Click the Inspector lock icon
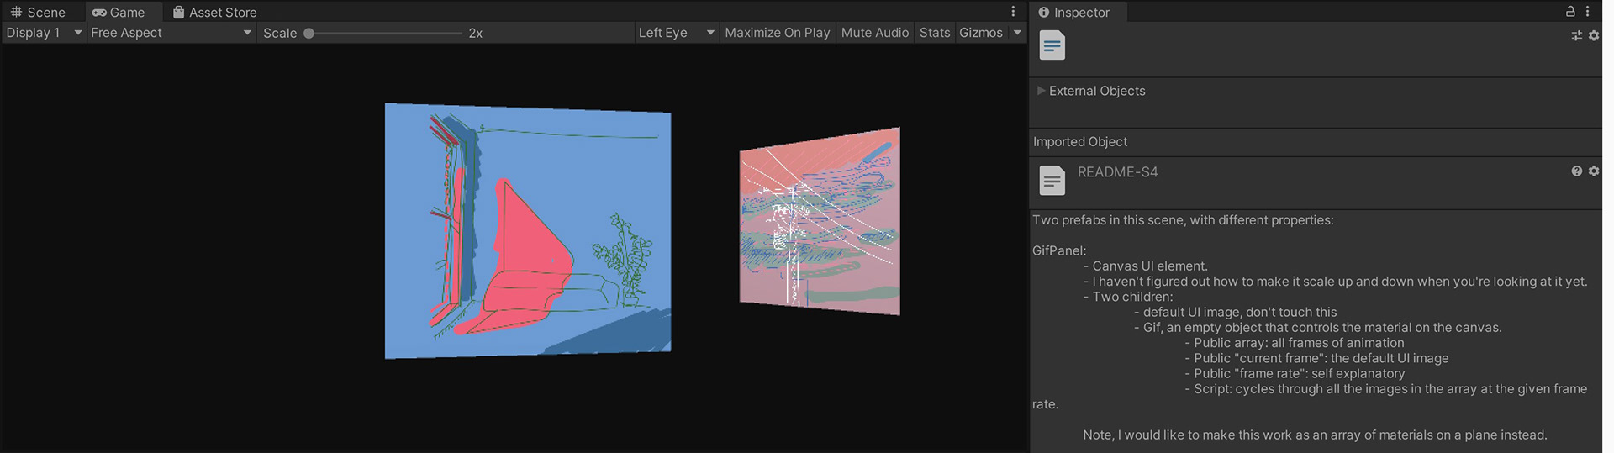This screenshot has width=1614, height=453. pyautogui.click(x=1569, y=12)
